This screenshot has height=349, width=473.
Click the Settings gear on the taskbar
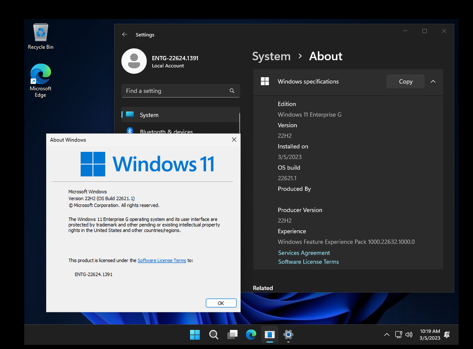288,335
